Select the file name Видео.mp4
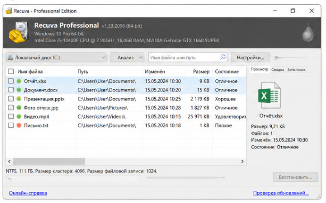This screenshot has height=203, width=326. click(36, 117)
